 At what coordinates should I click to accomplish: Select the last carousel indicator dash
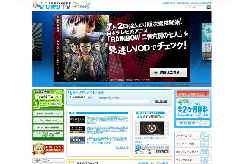pyautogui.click(x=207, y=84)
